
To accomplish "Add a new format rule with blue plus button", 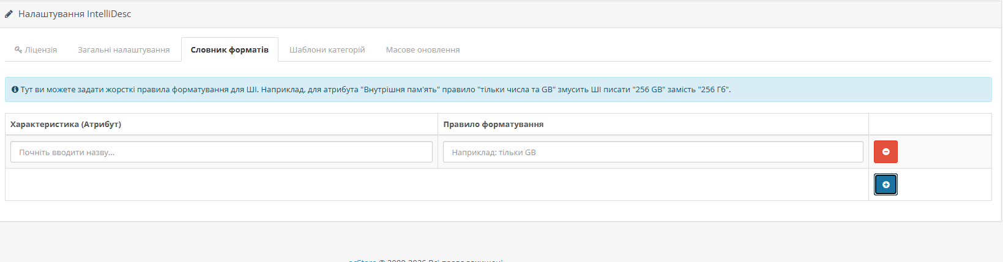I will [886, 184].
